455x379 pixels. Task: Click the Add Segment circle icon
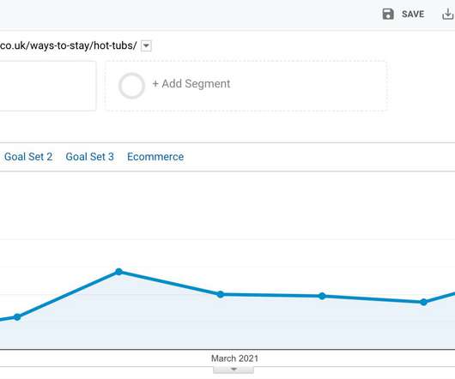tap(131, 86)
